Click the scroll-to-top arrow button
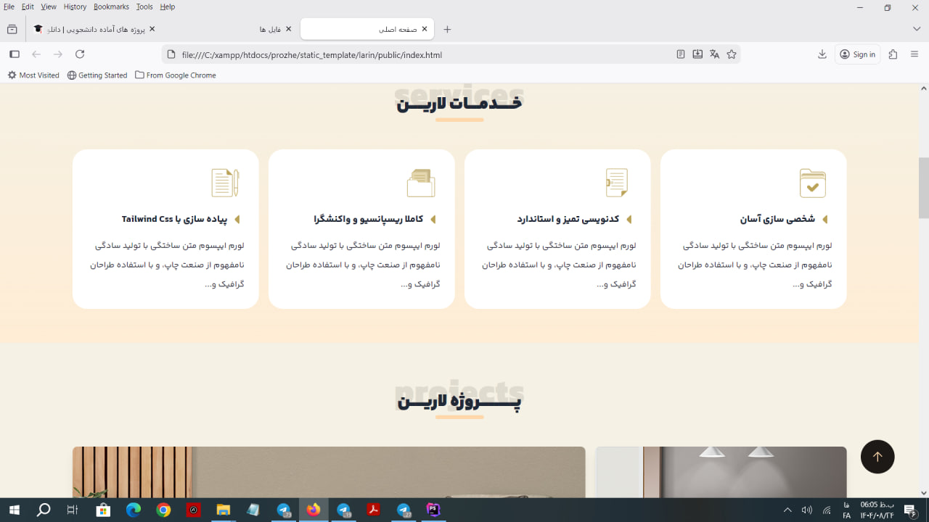The width and height of the screenshot is (929, 522). [x=877, y=456]
